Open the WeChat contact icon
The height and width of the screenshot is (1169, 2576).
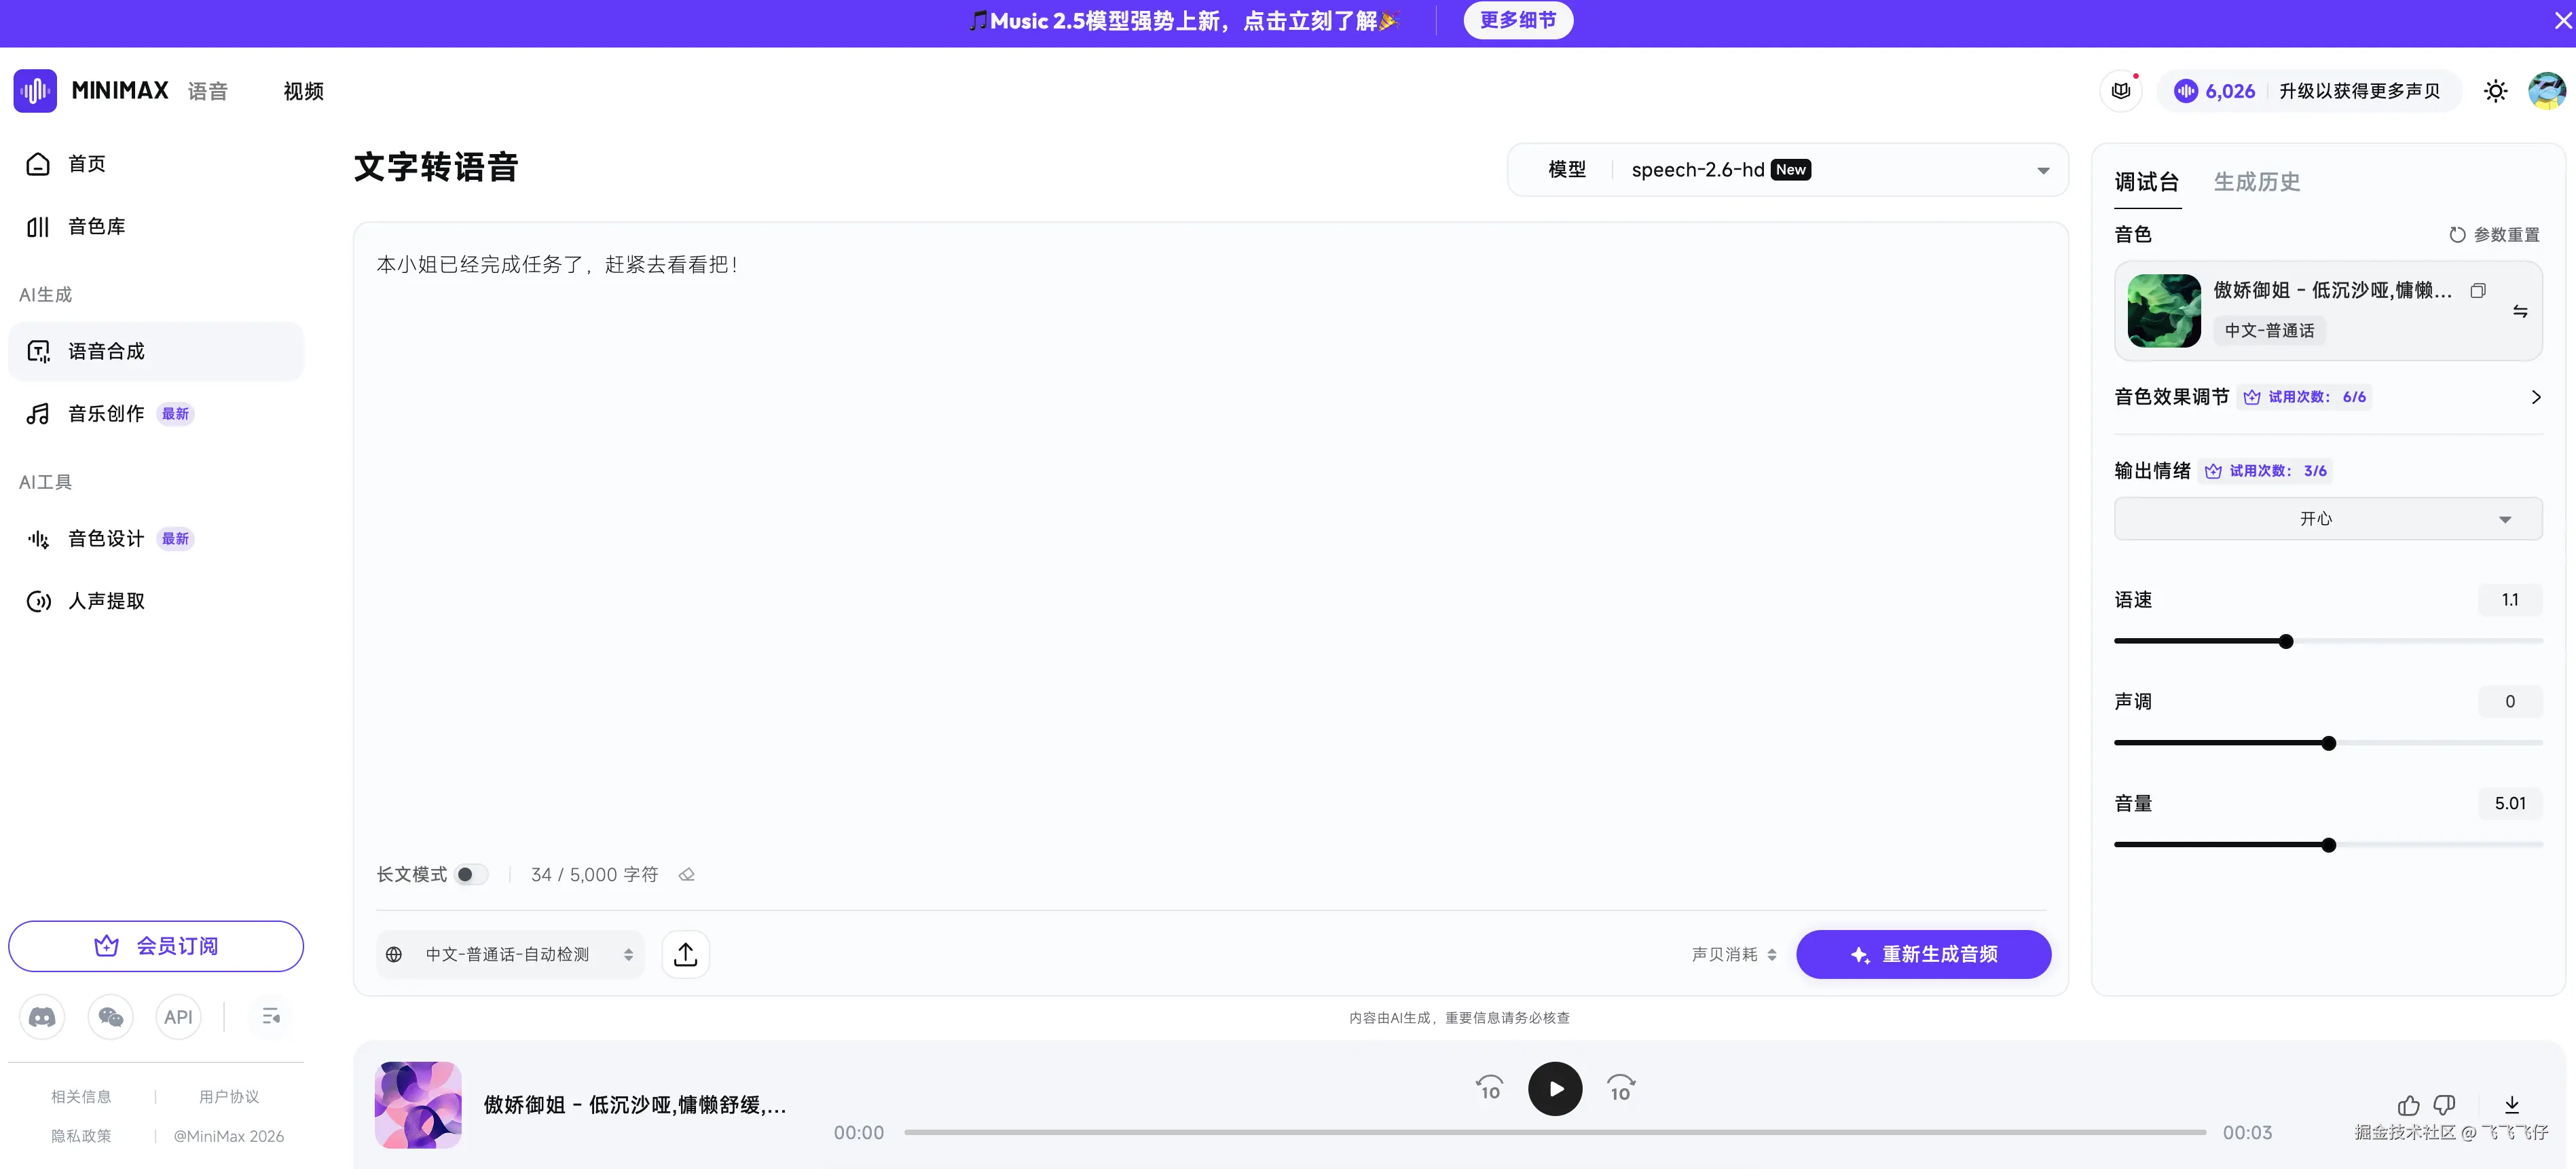click(111, 1017)
